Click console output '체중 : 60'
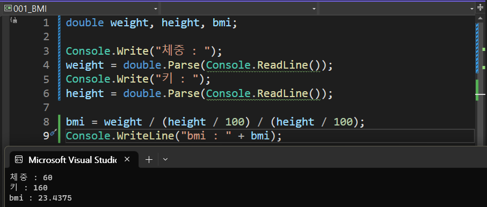Viewport: 487px width, 207px height. (x=31, y=178)
